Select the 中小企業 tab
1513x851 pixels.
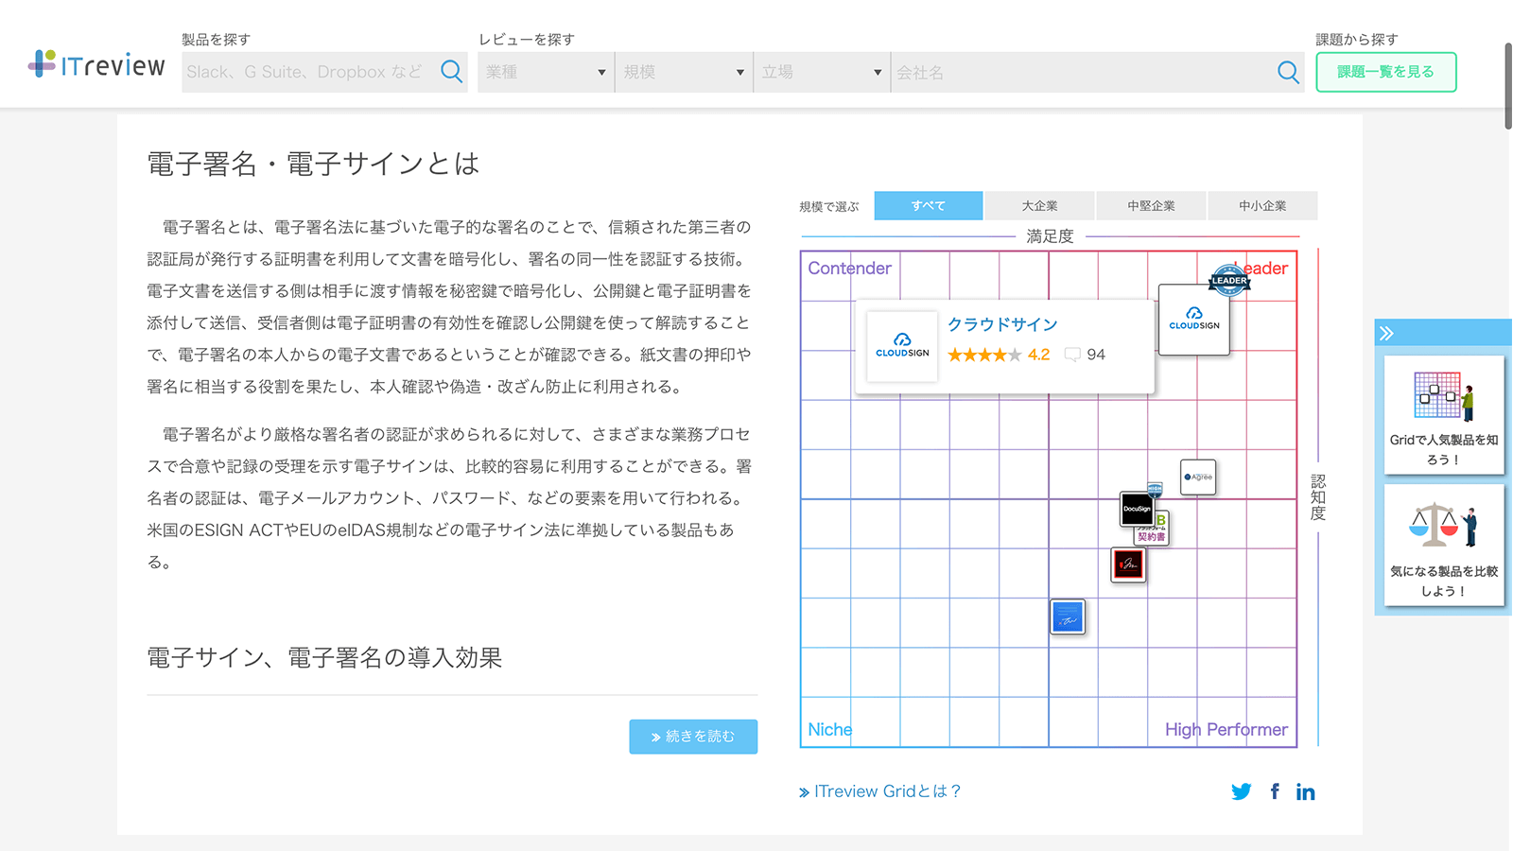click(x=1262, y=205)
